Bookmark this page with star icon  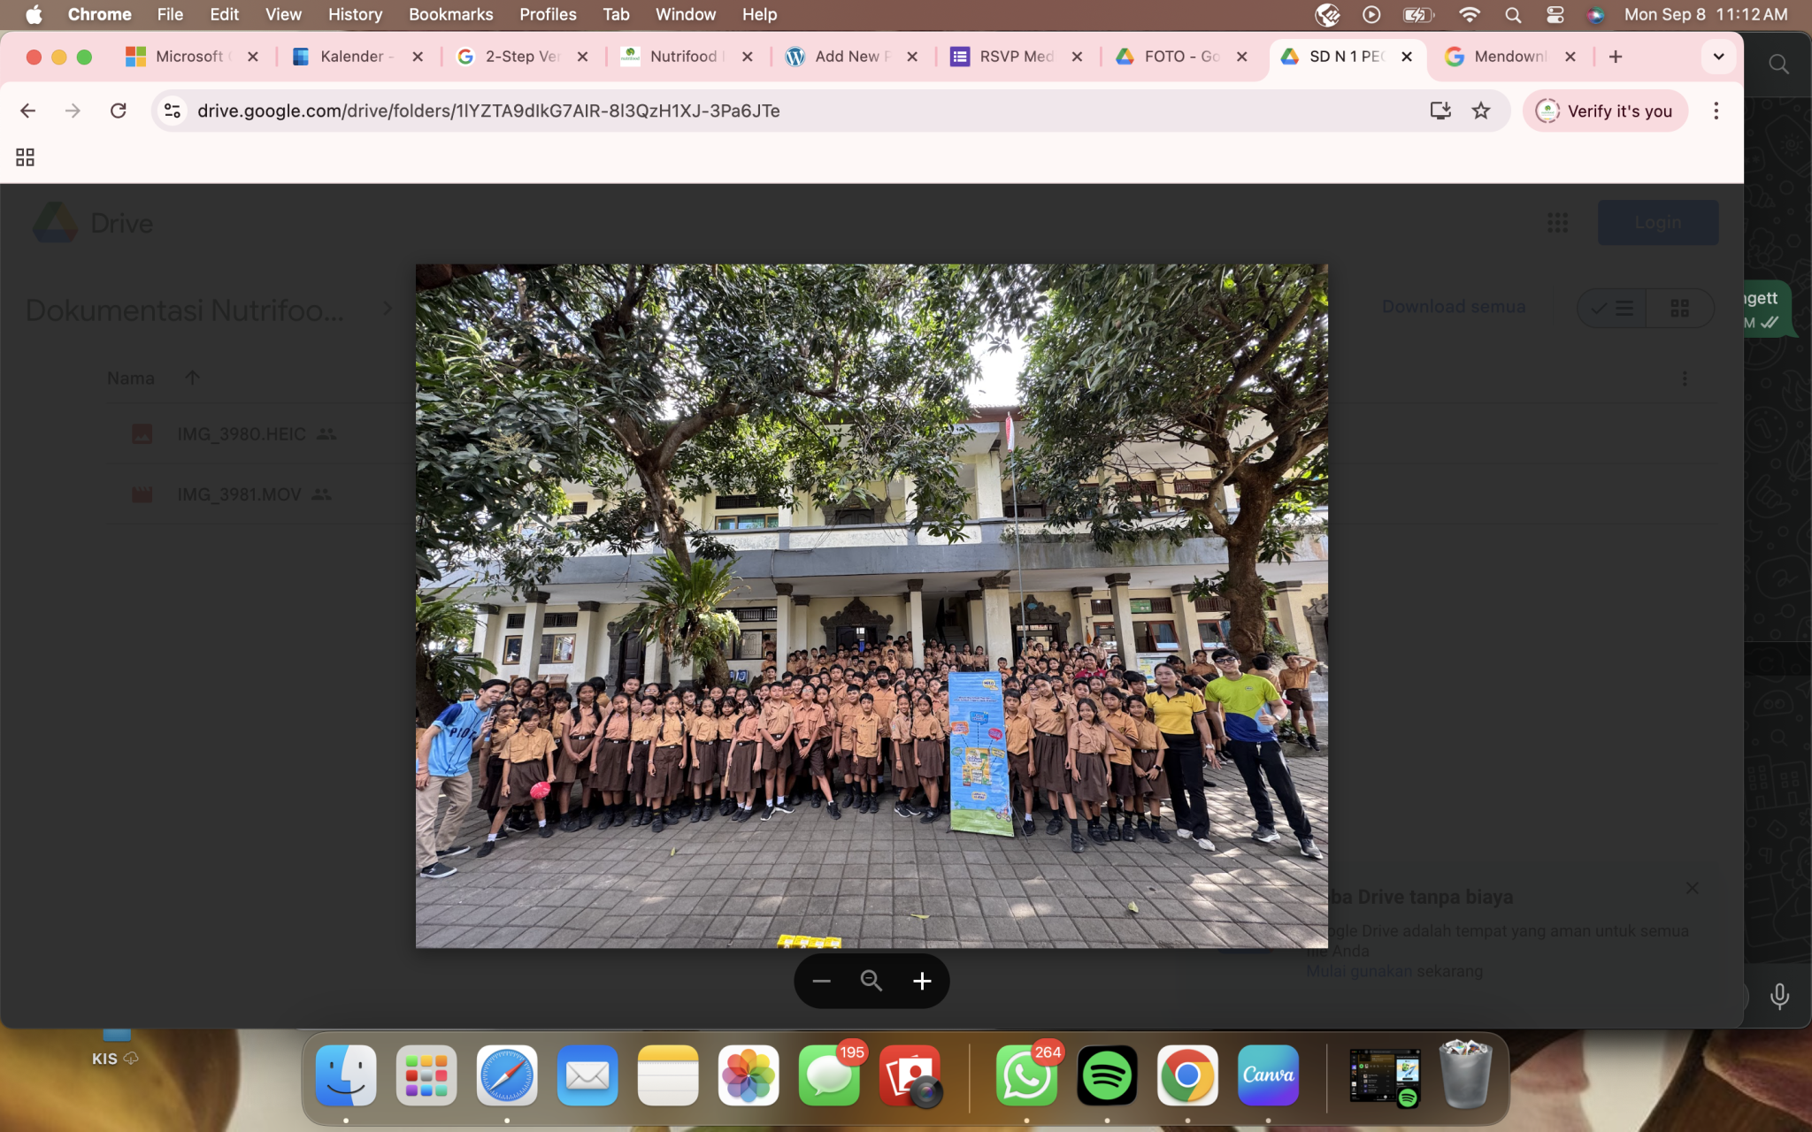point(1481,111)
